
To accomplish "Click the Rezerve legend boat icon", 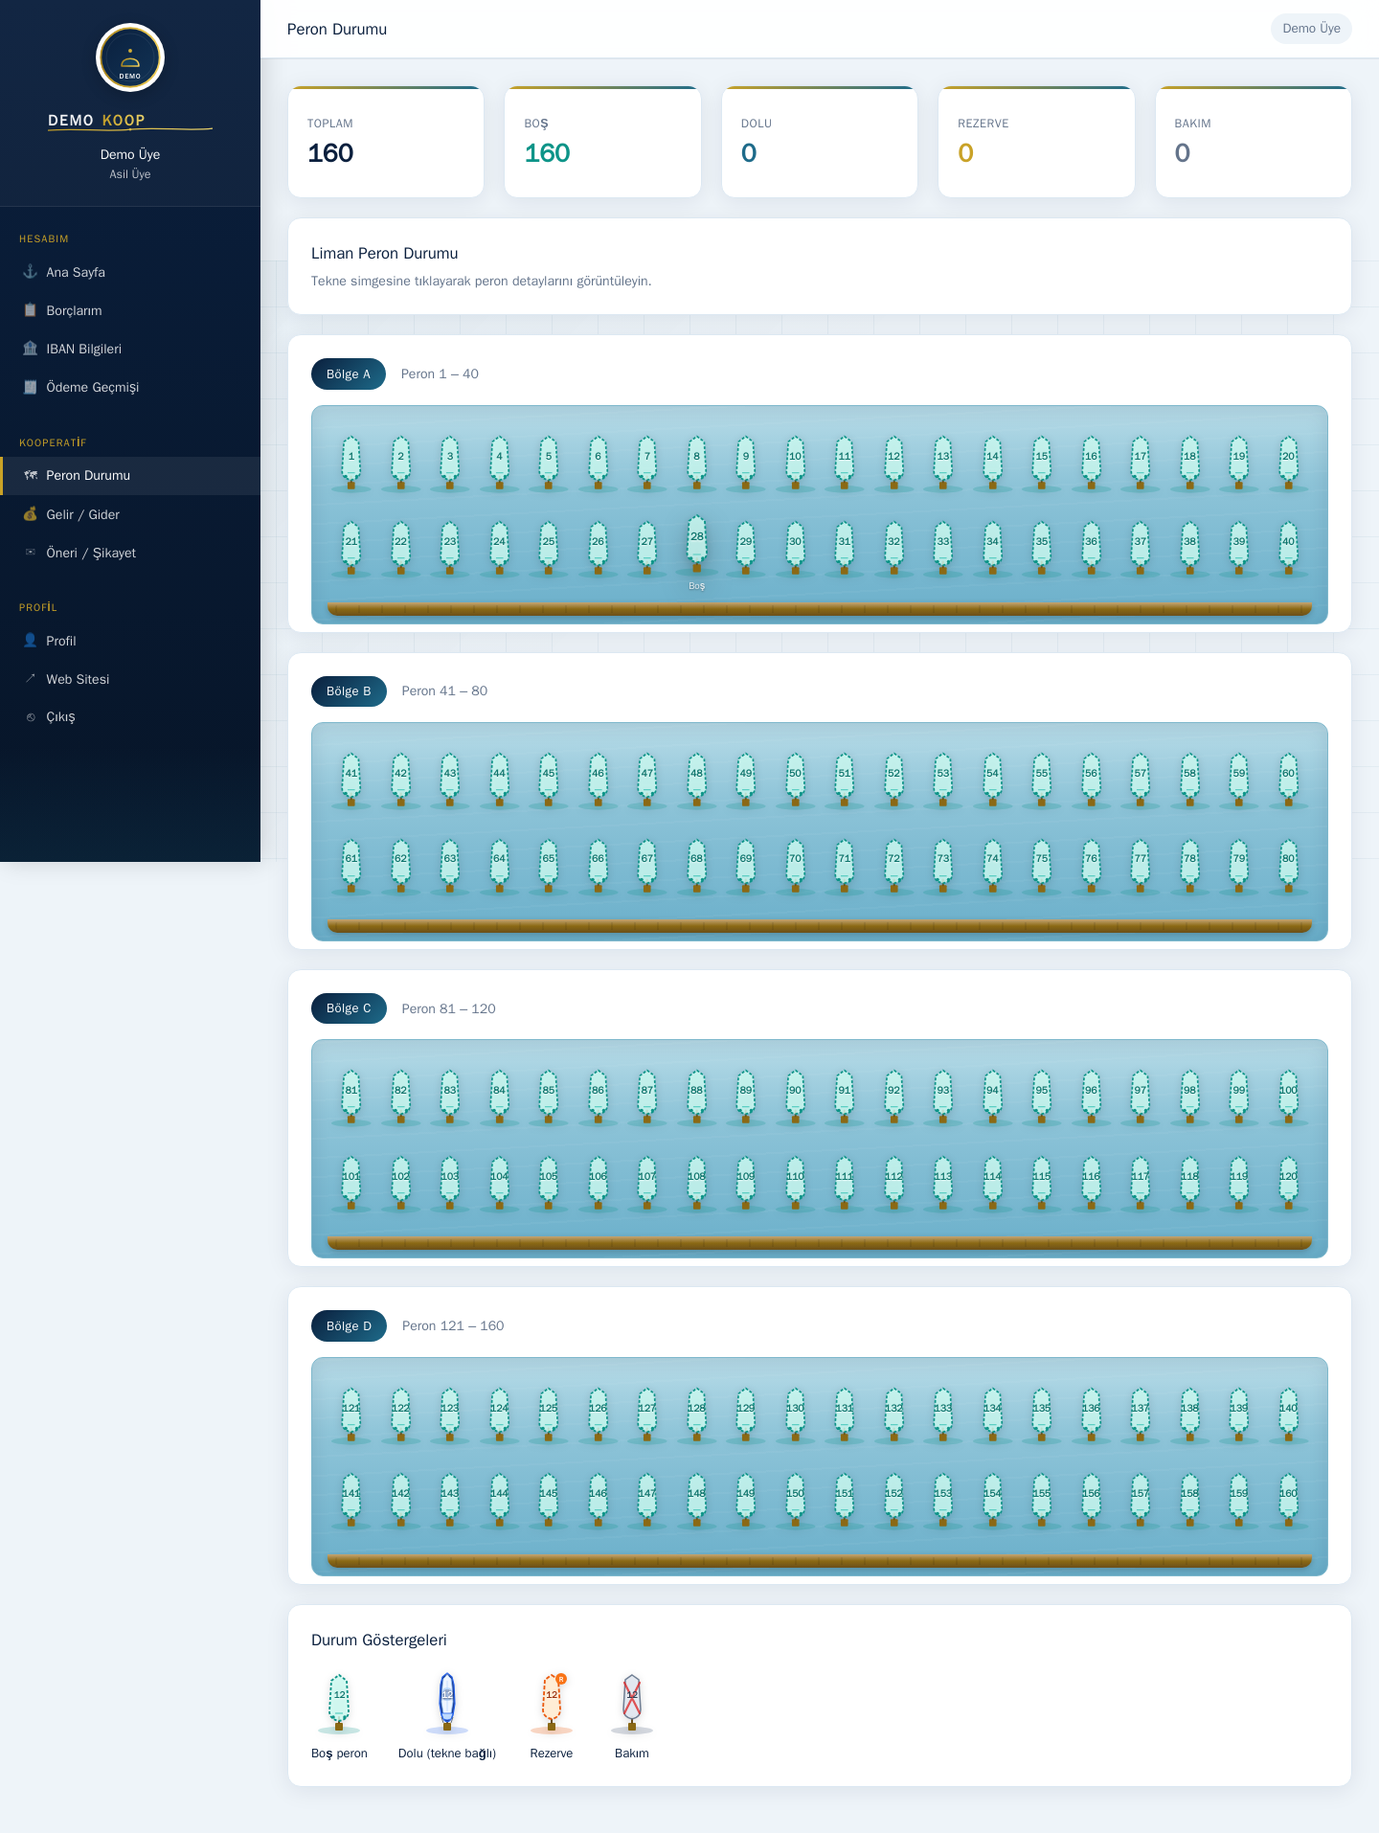I will click(x=552, y=1702).
